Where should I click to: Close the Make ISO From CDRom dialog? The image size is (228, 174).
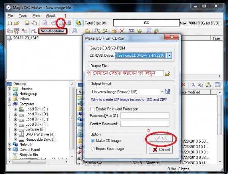172,37
